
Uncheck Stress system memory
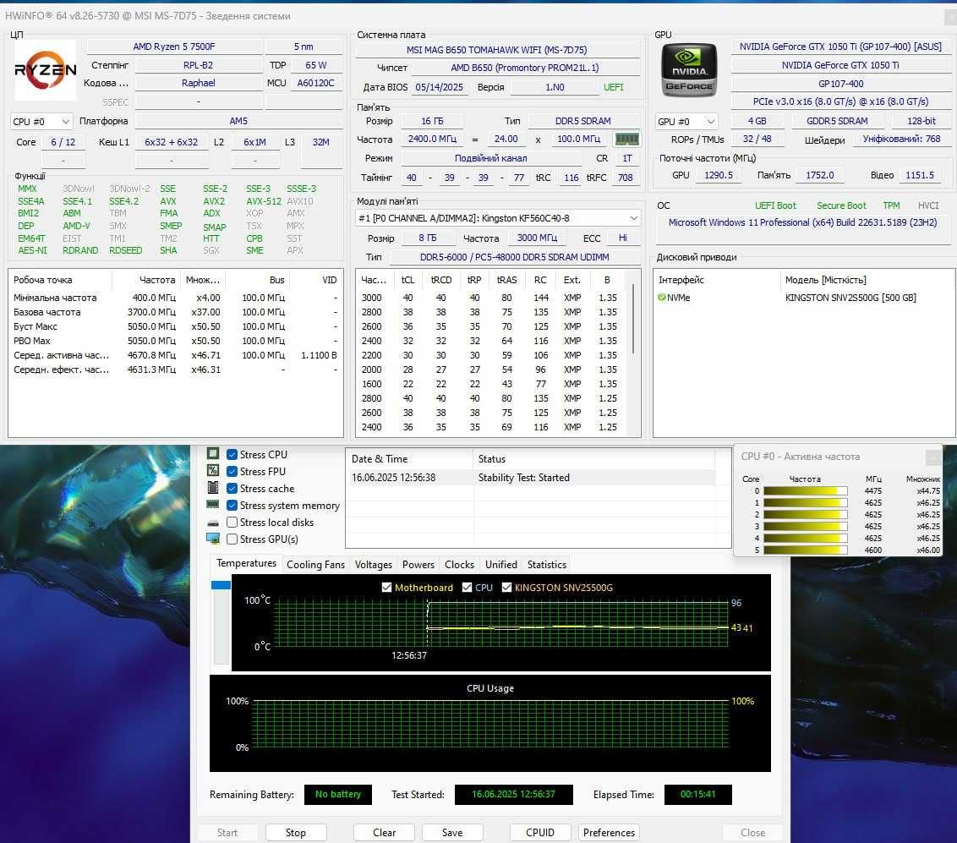(x=232, y=506)
